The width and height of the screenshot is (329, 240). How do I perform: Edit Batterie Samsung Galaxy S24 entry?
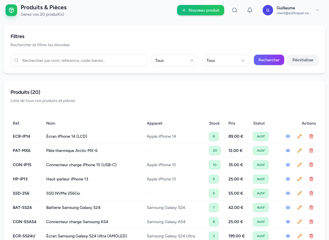(x=299, y=207)
